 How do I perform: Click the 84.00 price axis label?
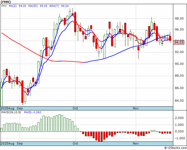179,101
